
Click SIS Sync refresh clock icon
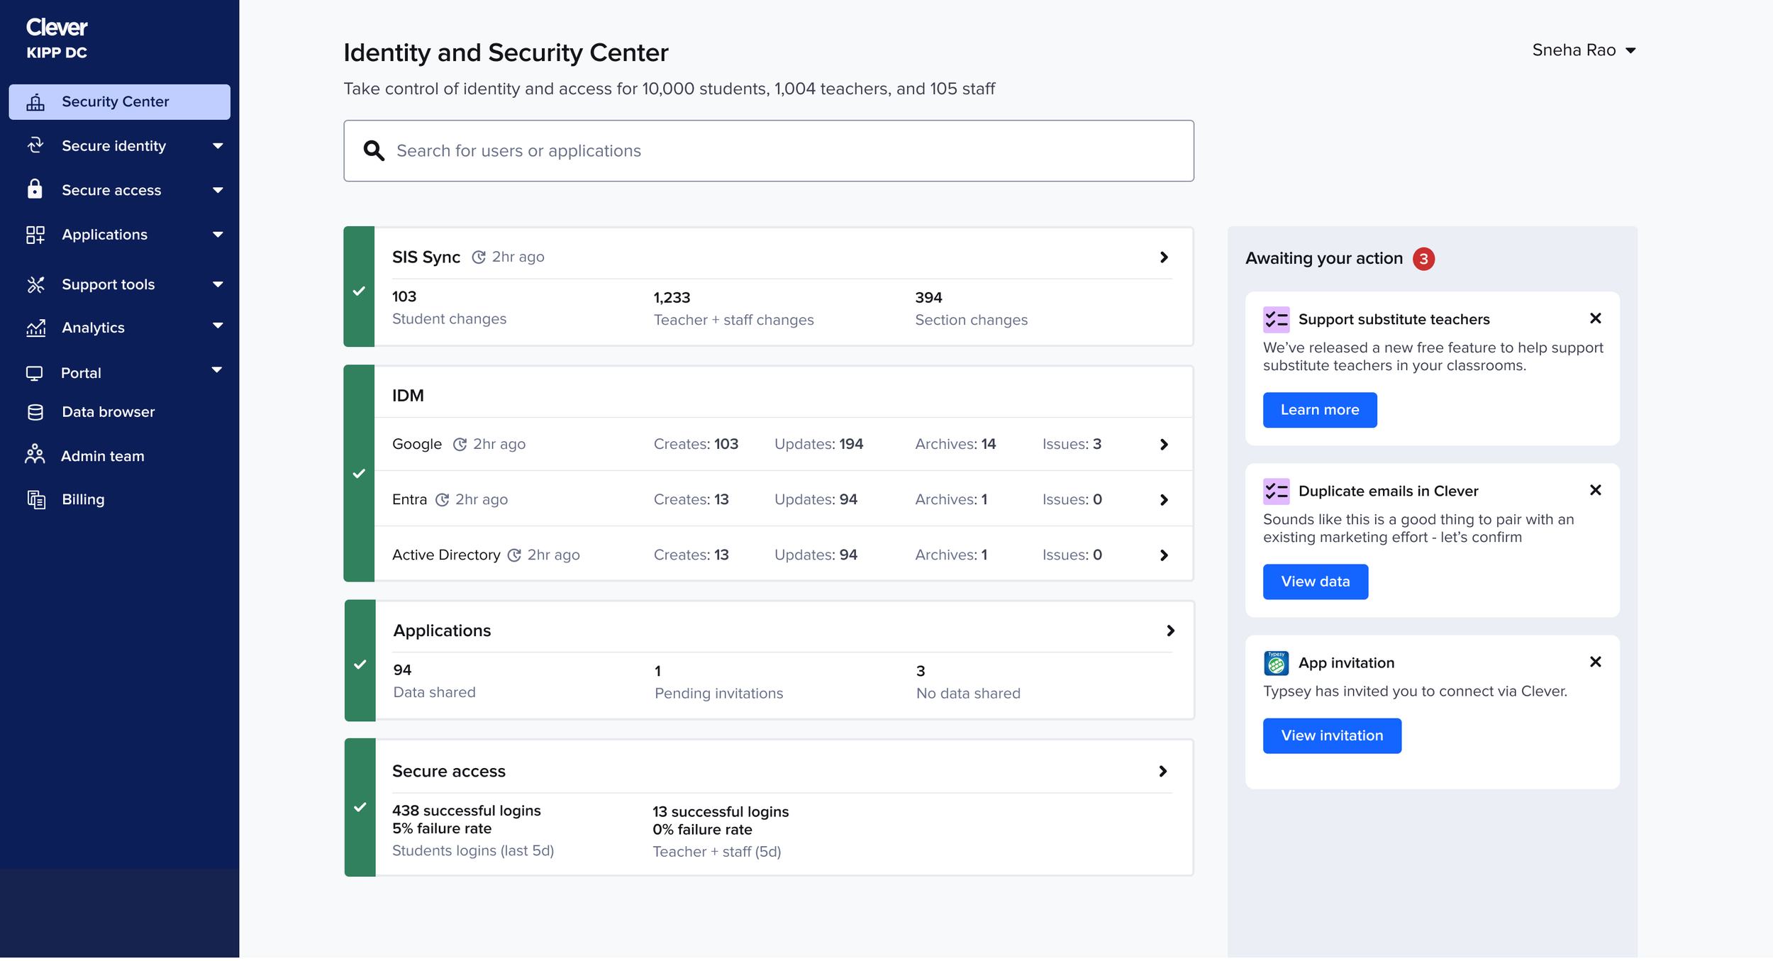tap(479, 257)
